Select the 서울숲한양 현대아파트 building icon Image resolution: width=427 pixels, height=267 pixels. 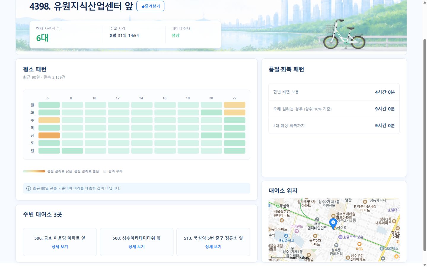[x=282, y=220]
